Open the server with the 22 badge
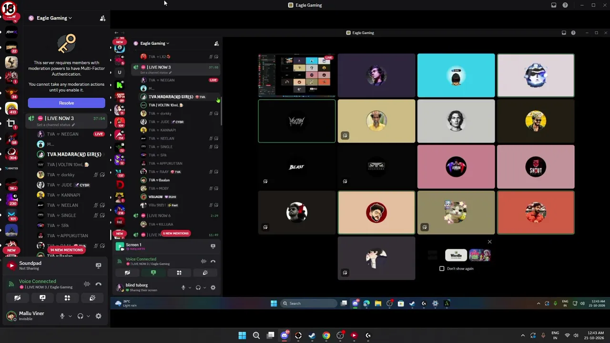 pyautogui.click(x=11, y=48)
